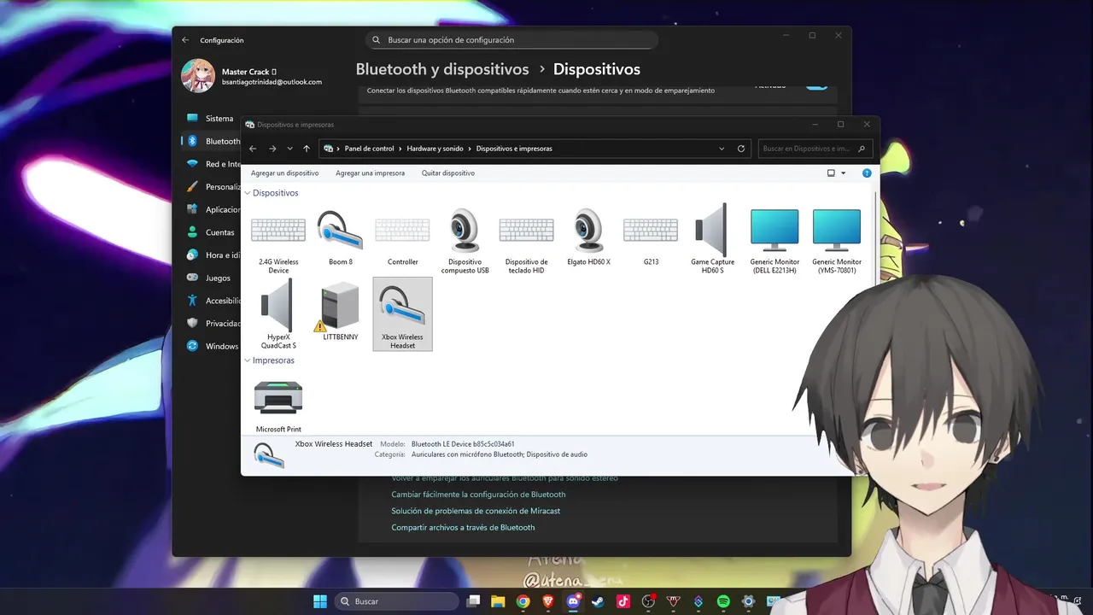Refresh the Dispositivos e impresoras view
This screenshot has width=1093, height=615.
tap(741, 149)
